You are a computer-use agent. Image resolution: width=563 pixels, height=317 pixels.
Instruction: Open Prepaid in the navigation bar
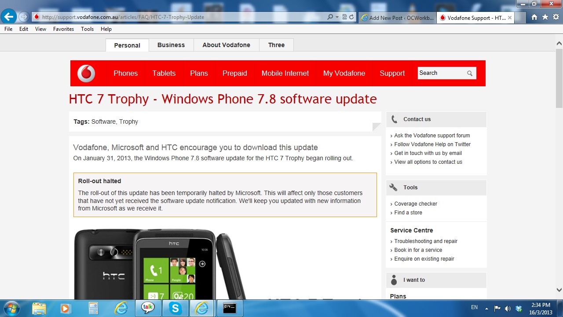[235, 74]
